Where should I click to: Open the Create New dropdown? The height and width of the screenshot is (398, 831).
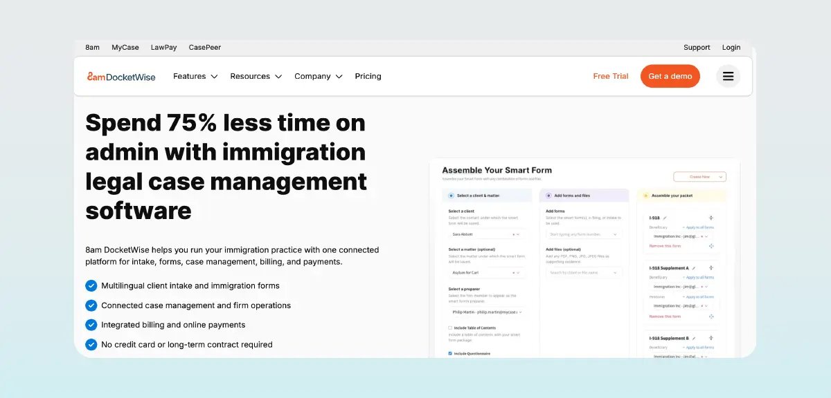point(699,177)
